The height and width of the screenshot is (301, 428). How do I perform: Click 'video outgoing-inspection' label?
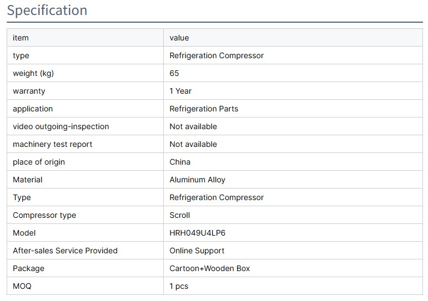coord(61,126)
